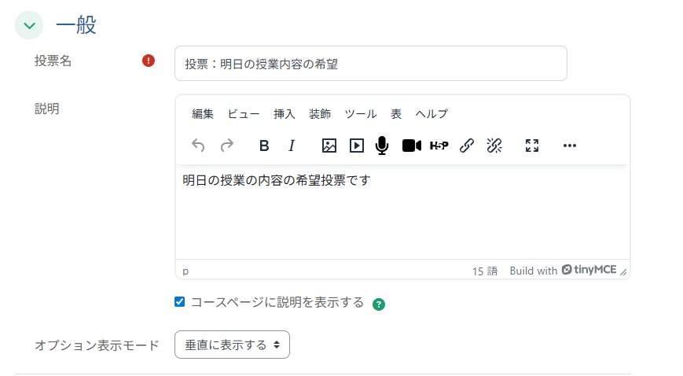Open the 挿入 menu
683x376 pixels.
pyautogui.click(x=285, y=114)
